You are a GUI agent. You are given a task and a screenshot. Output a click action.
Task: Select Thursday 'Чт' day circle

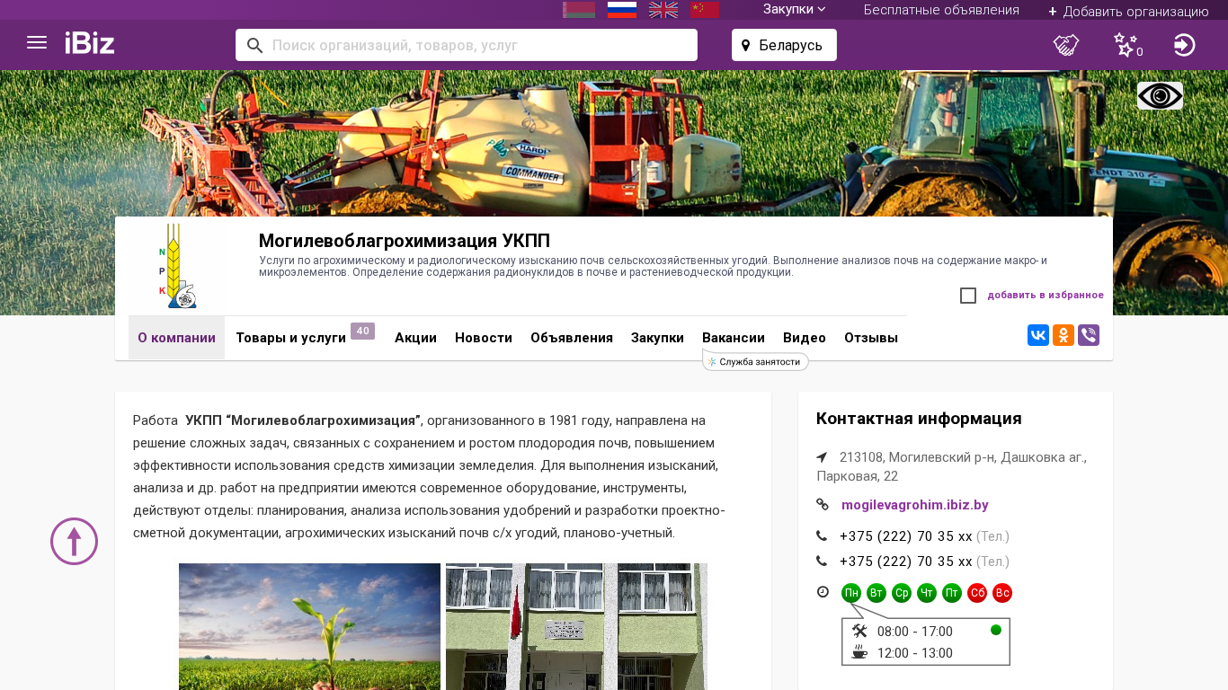(x=927, y=593)
